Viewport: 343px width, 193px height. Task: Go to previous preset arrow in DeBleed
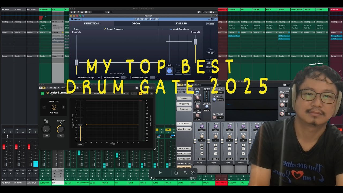click(x=72, y=94)
